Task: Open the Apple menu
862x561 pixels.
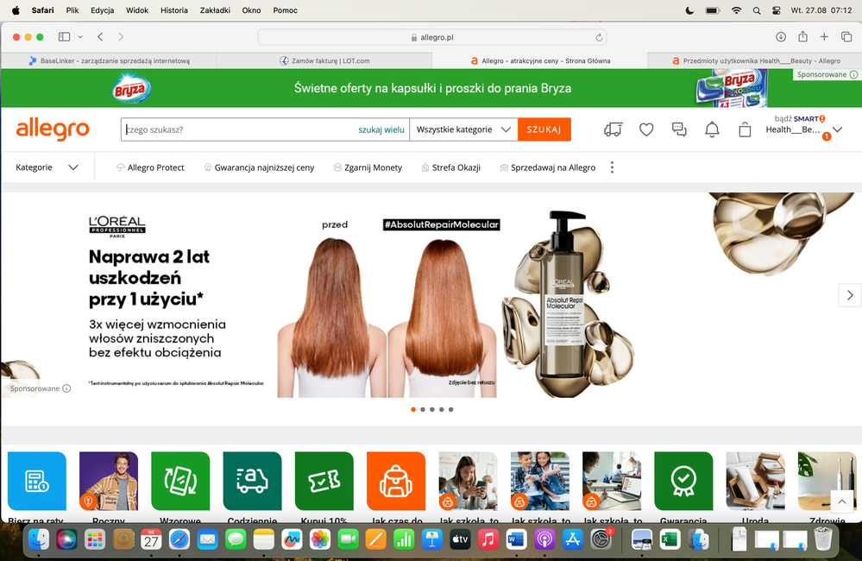Action: 16,10
